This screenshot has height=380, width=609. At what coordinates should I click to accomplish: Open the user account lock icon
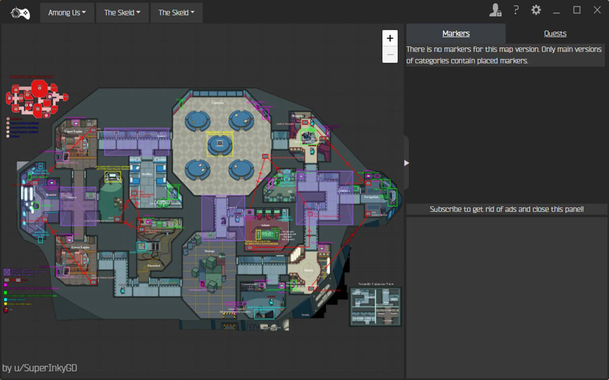coord(495,10)
